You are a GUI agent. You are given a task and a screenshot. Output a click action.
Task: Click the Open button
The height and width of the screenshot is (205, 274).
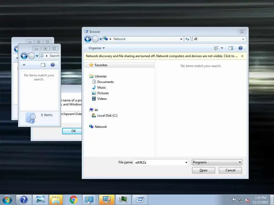[203, 170]
